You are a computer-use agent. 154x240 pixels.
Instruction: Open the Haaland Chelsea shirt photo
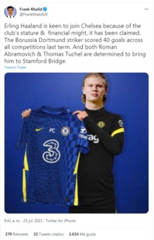point(76,143)
